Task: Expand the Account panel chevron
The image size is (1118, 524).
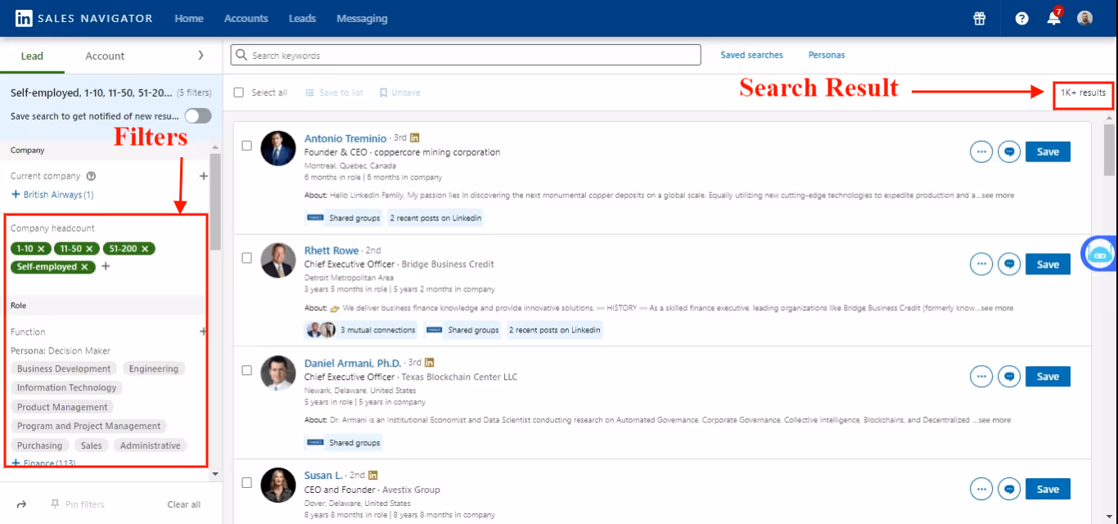Action: (201, 56)
